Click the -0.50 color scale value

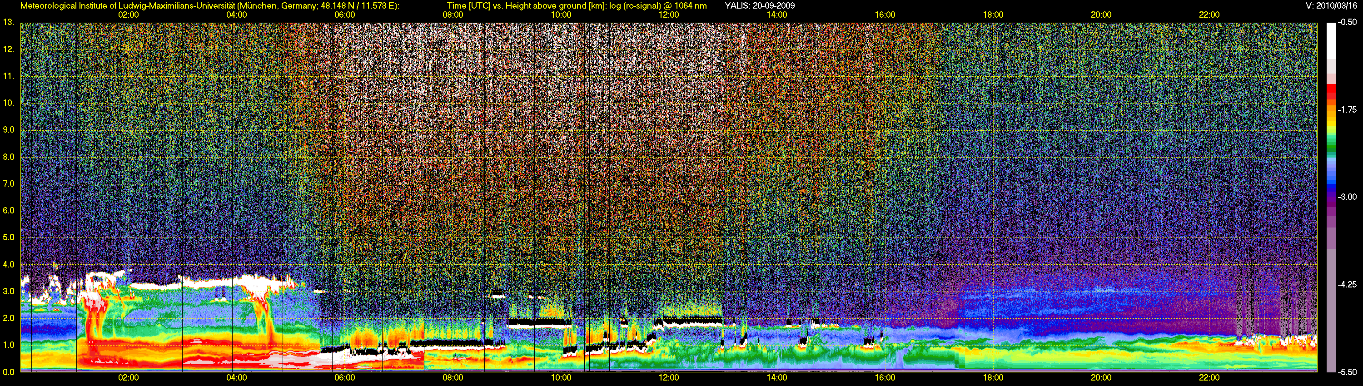(x=1347, y=22)
